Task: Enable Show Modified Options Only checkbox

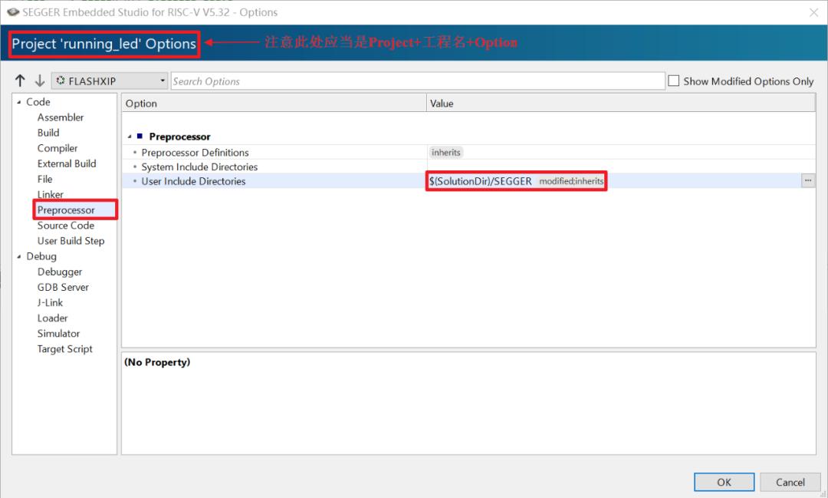Action: (674, 81)
